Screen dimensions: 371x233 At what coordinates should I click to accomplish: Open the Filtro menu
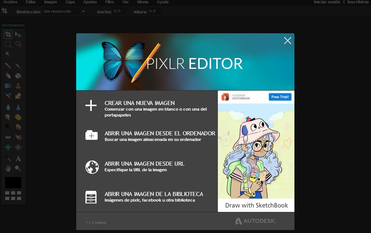[x=109, y=2]
